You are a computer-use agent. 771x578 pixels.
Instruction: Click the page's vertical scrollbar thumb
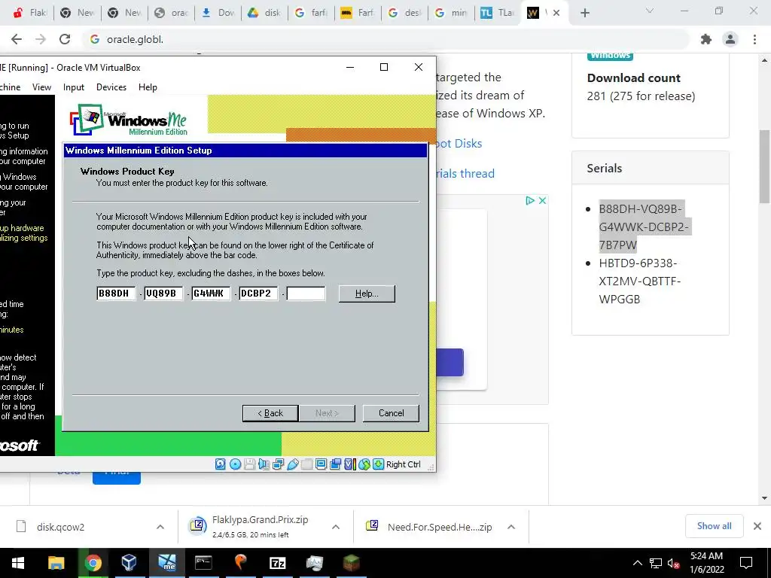pos(764,166)
